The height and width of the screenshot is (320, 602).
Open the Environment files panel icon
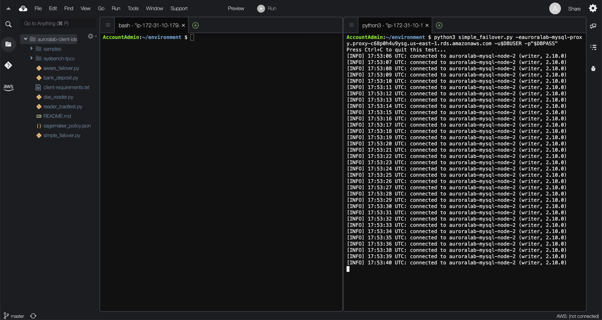(8, 44)
